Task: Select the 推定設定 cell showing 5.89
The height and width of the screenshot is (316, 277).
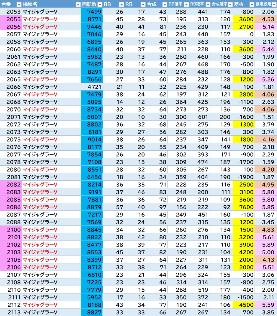Action: pyautogui.click(x=266, y=245)
